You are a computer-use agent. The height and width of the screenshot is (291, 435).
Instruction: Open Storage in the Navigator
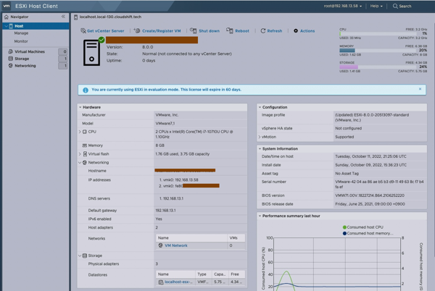(22, 59)
